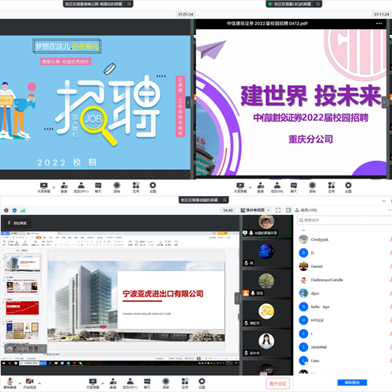This screenshot has width=392, height=392.
Task: Unmute microphone via 解除静音 toolbar icon
Action: click(10, 383)
